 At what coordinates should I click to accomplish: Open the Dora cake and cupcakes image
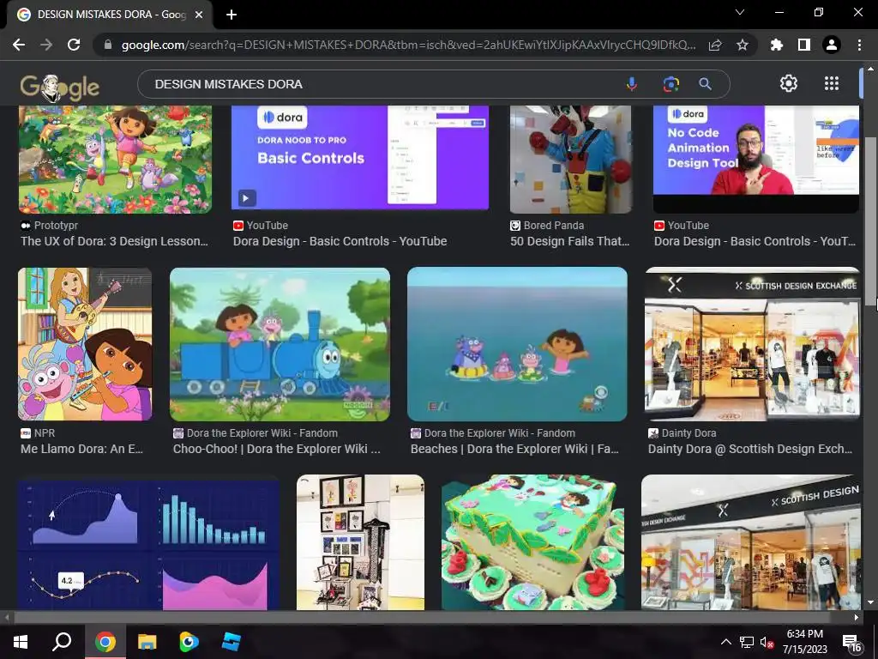click(x=532, y=542)
